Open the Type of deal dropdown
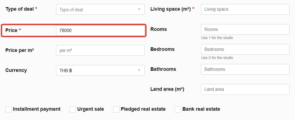295x120 pixels. point(100,10)
